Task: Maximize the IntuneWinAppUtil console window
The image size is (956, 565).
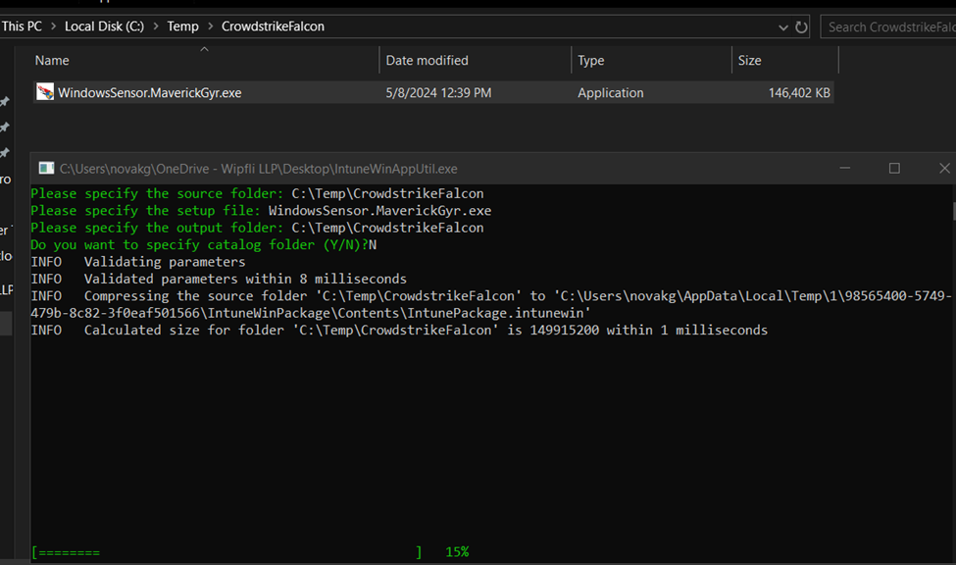Action: point(894,169)
